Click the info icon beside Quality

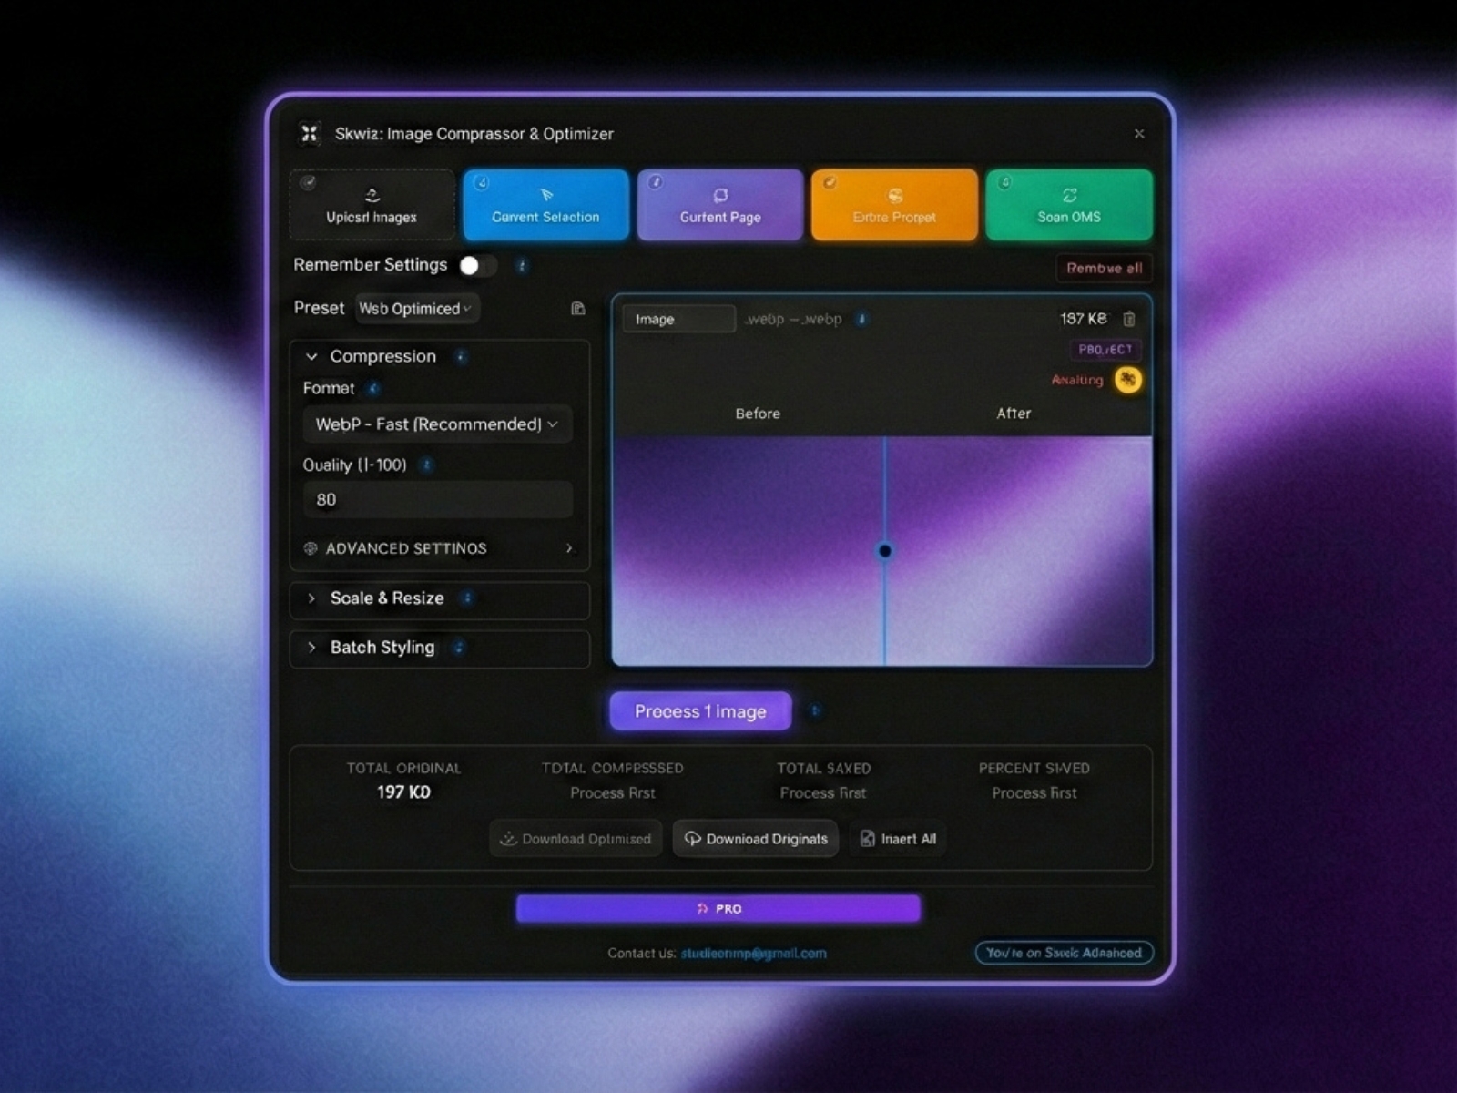click(427, 465)
